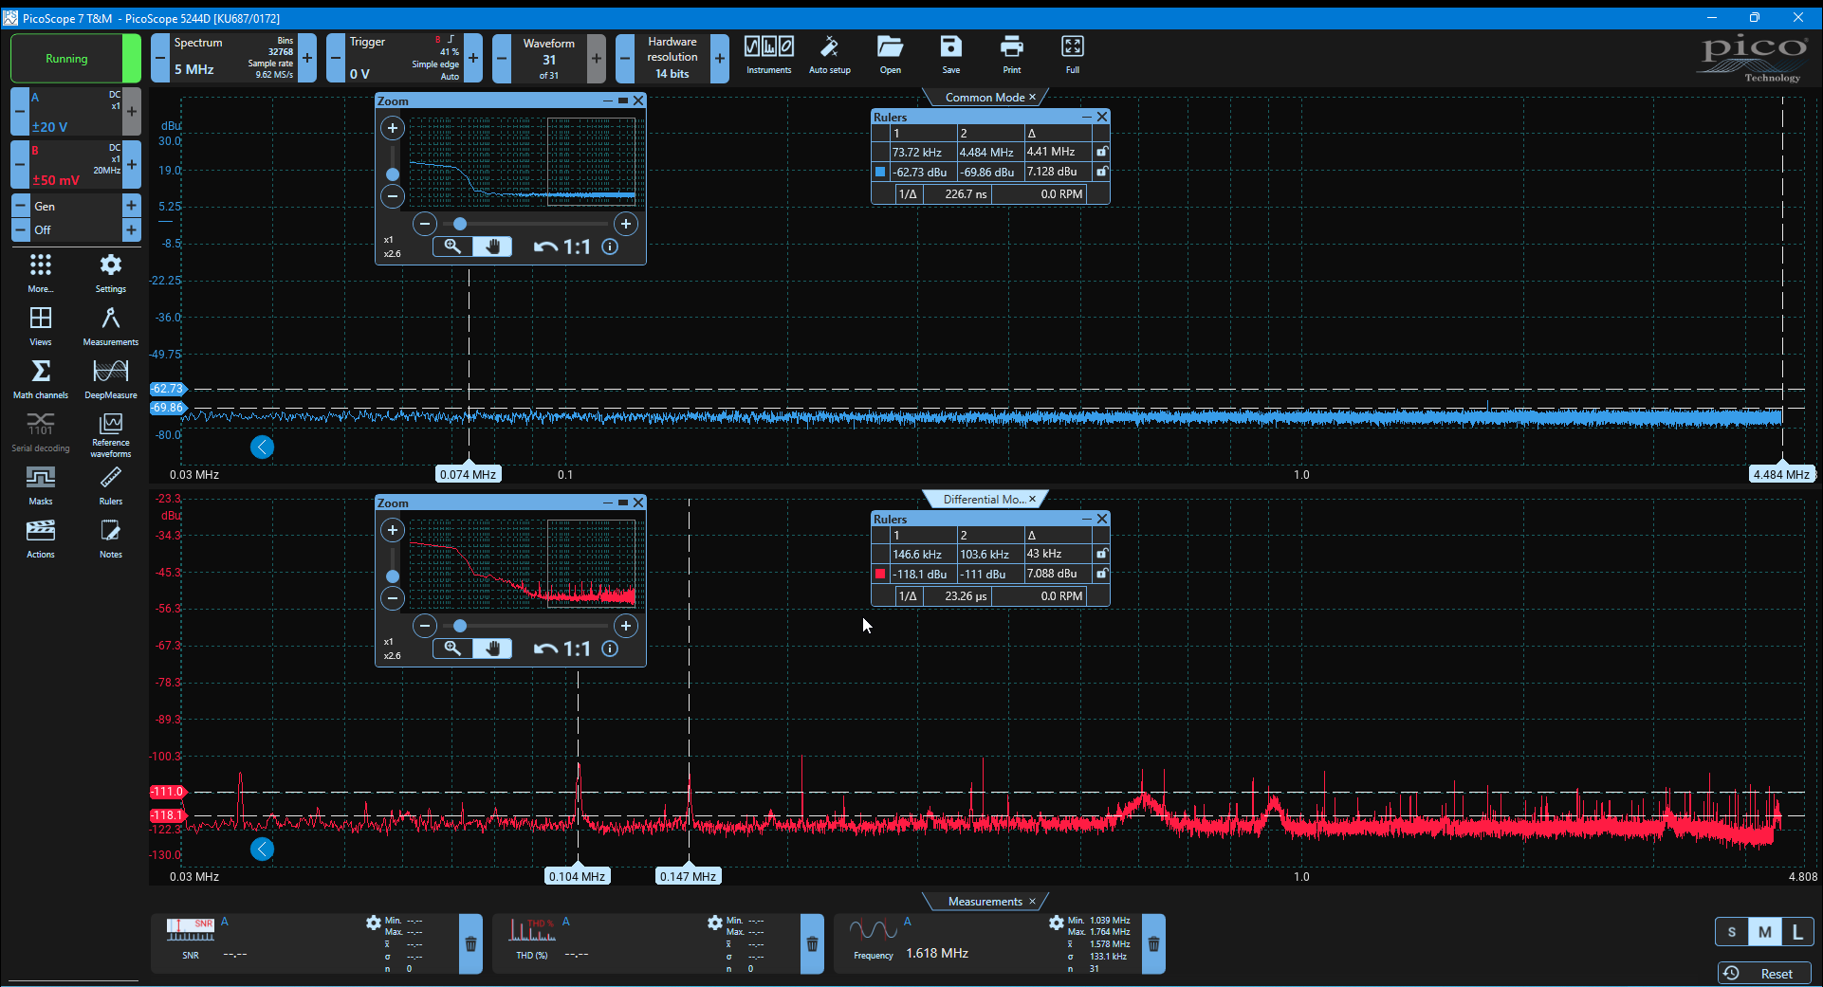1823x987 pixels.
Task: Delete the SNR measurement
Action: point(470,944)
